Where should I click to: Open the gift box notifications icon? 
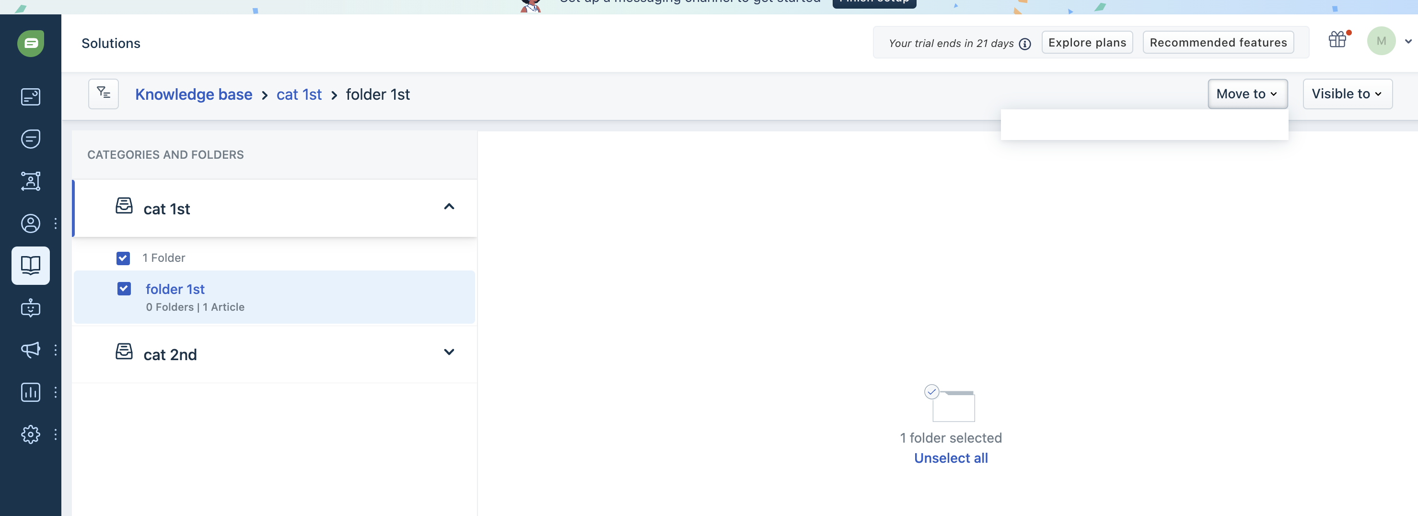tap(1337, 40)
